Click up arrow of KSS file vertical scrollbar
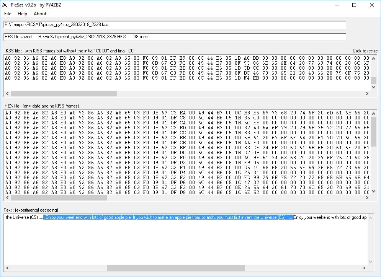 pos(373,58)
